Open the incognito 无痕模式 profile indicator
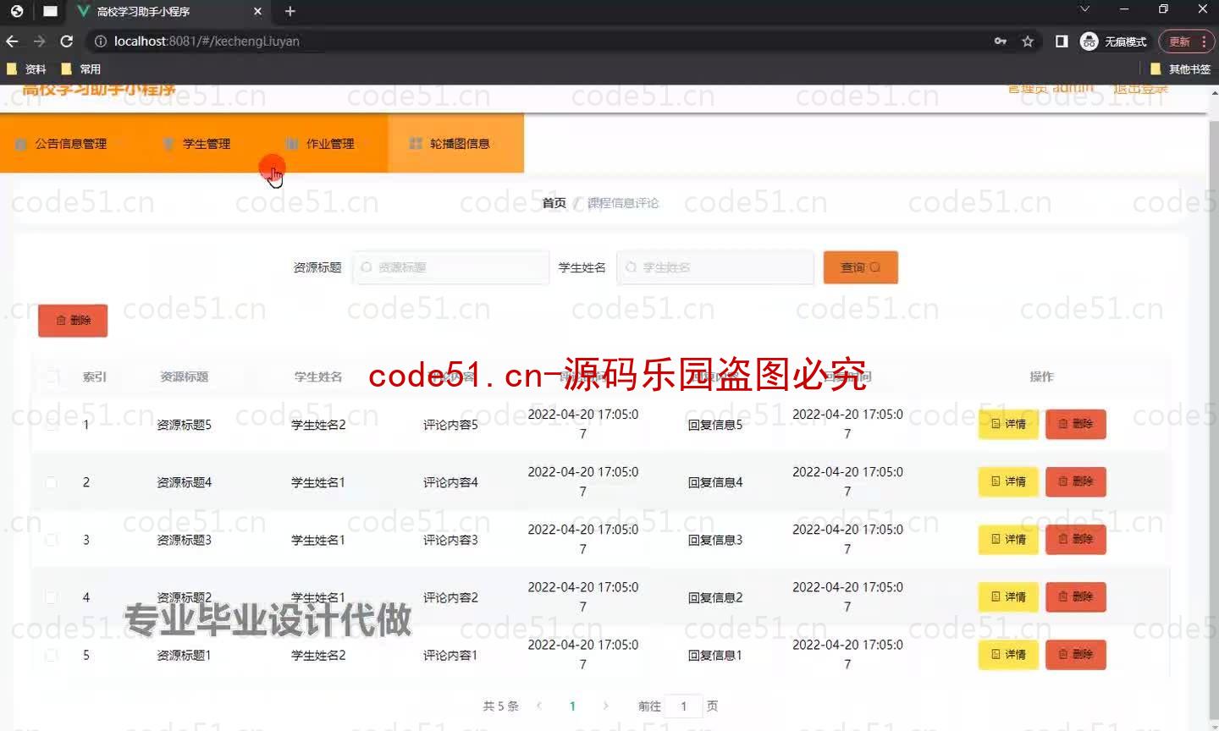1219x731 pixels. pos(1114,41)
